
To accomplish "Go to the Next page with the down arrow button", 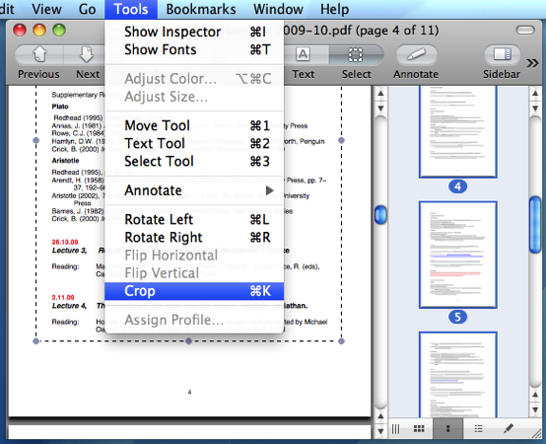I will 87,54.
